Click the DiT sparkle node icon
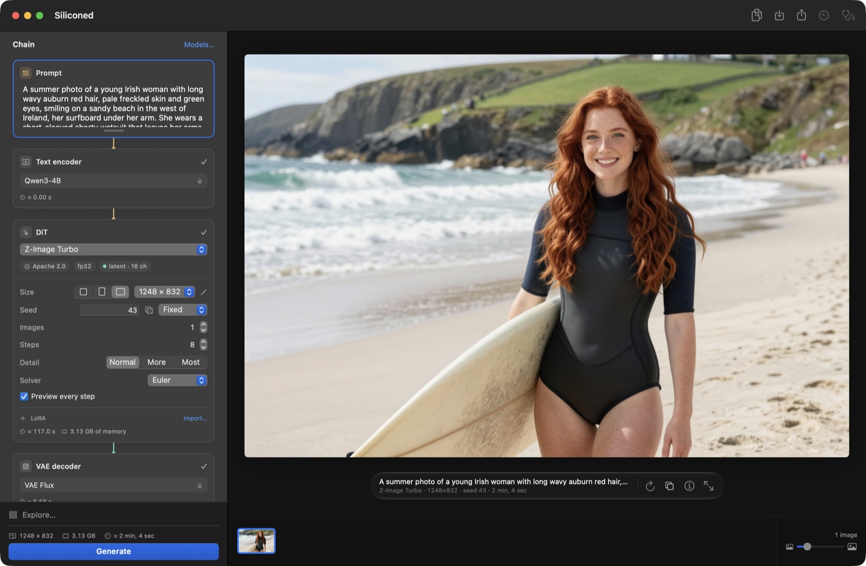 (25, 232)
